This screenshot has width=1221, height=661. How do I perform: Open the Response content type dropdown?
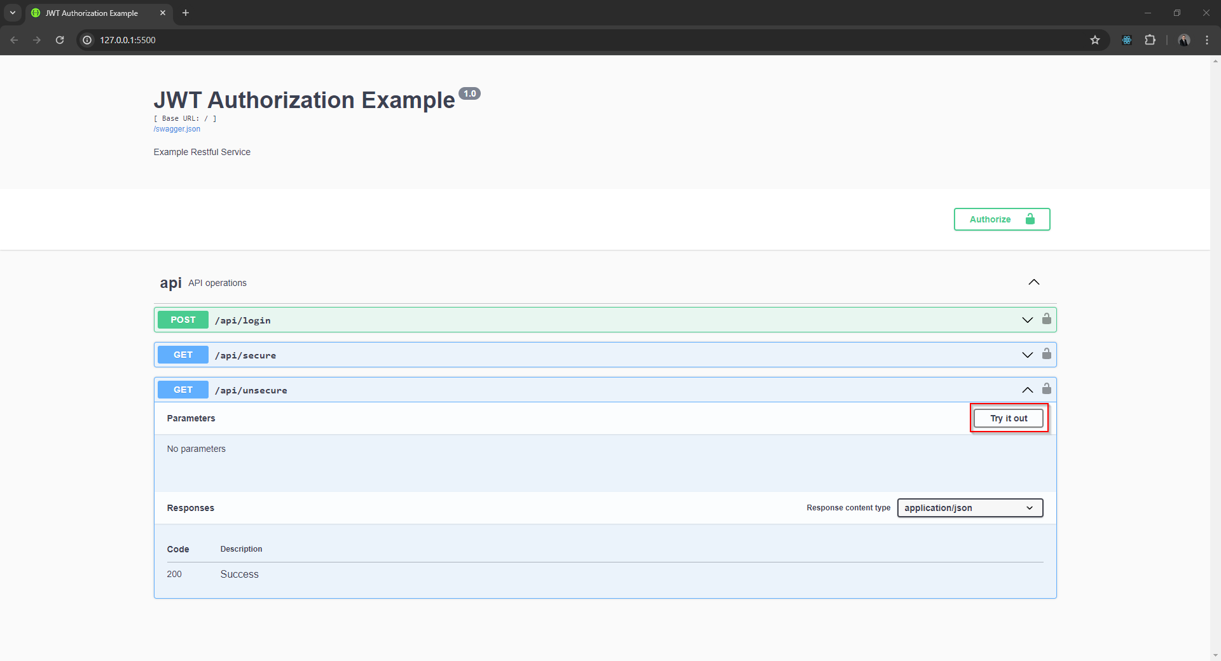click(969, 508)
